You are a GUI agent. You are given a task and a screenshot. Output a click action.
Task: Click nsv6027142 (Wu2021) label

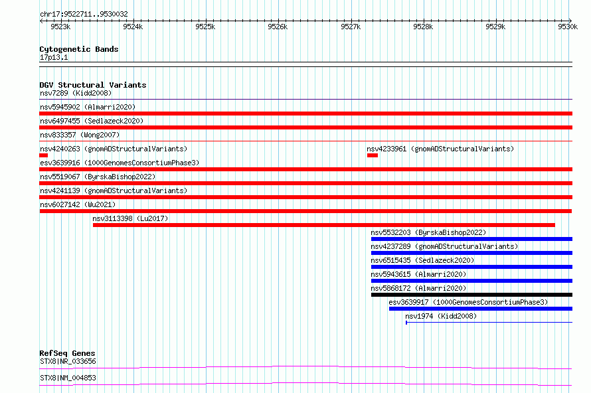pyautogui.click(x=78, y=204)
